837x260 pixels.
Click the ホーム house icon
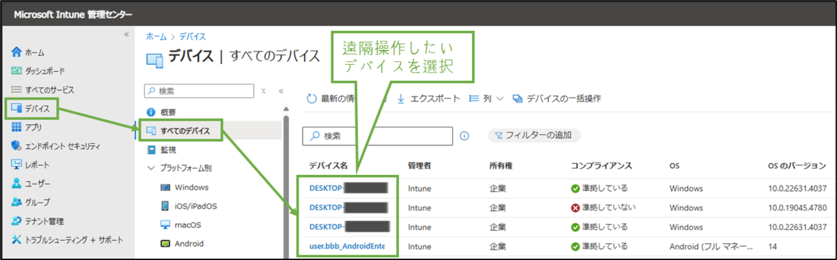pyautogui.click(x=17, y=52)
